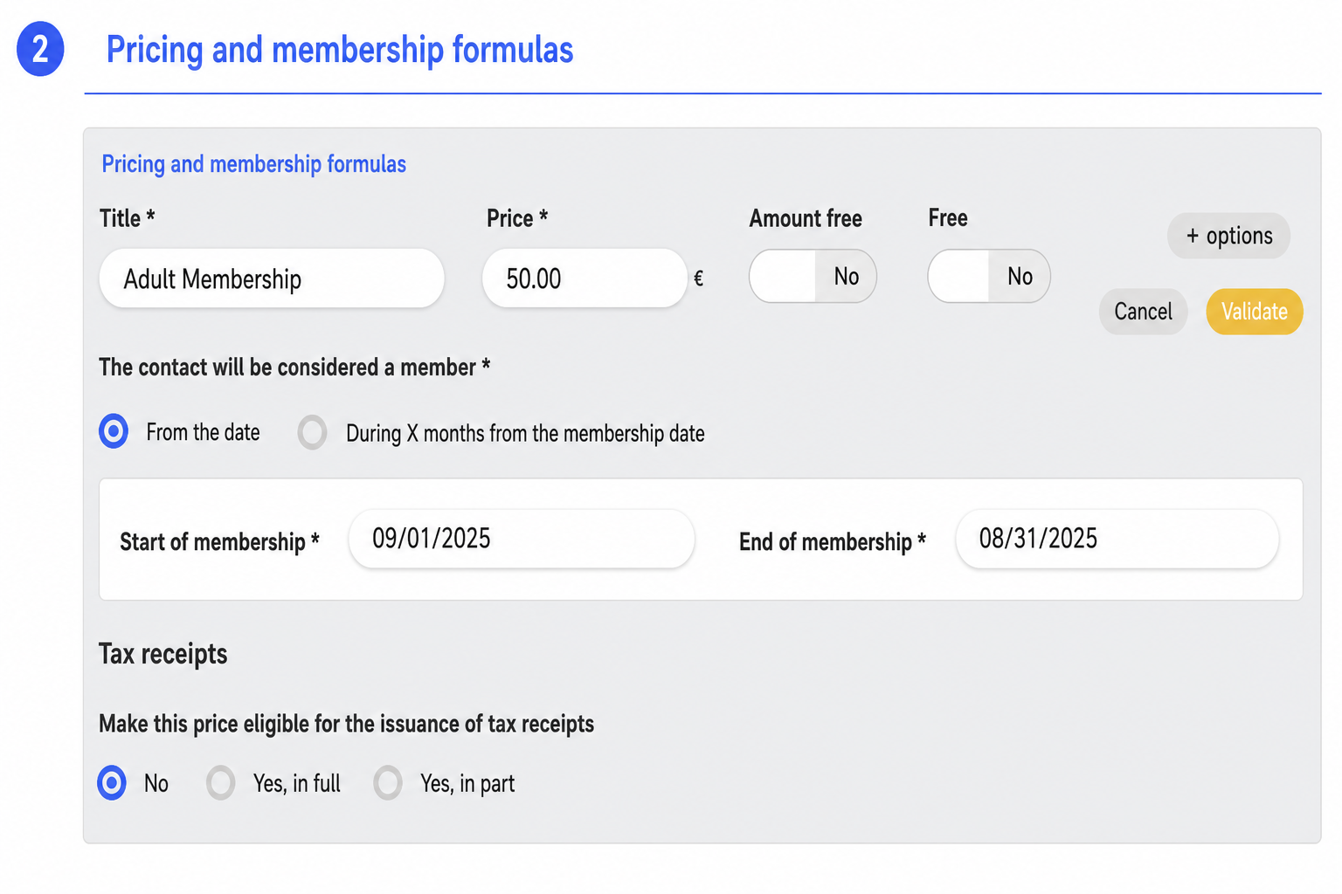Click the Pricing and membership formulas heading

pos(340,50)
